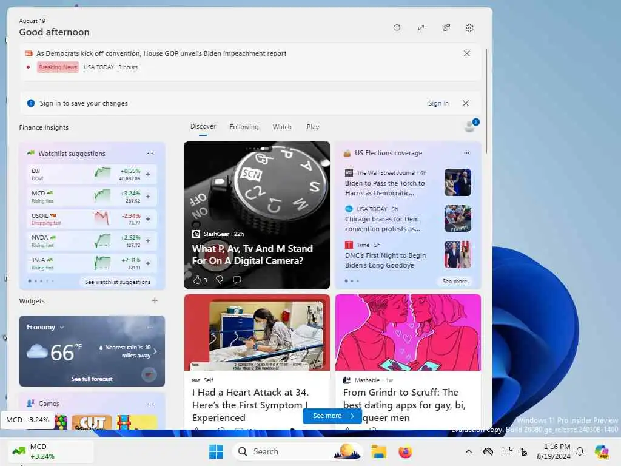Screen dimensions: 621x466
Task: Open the Watch tab
Action: pyautogui.click(x=282, y=127)
